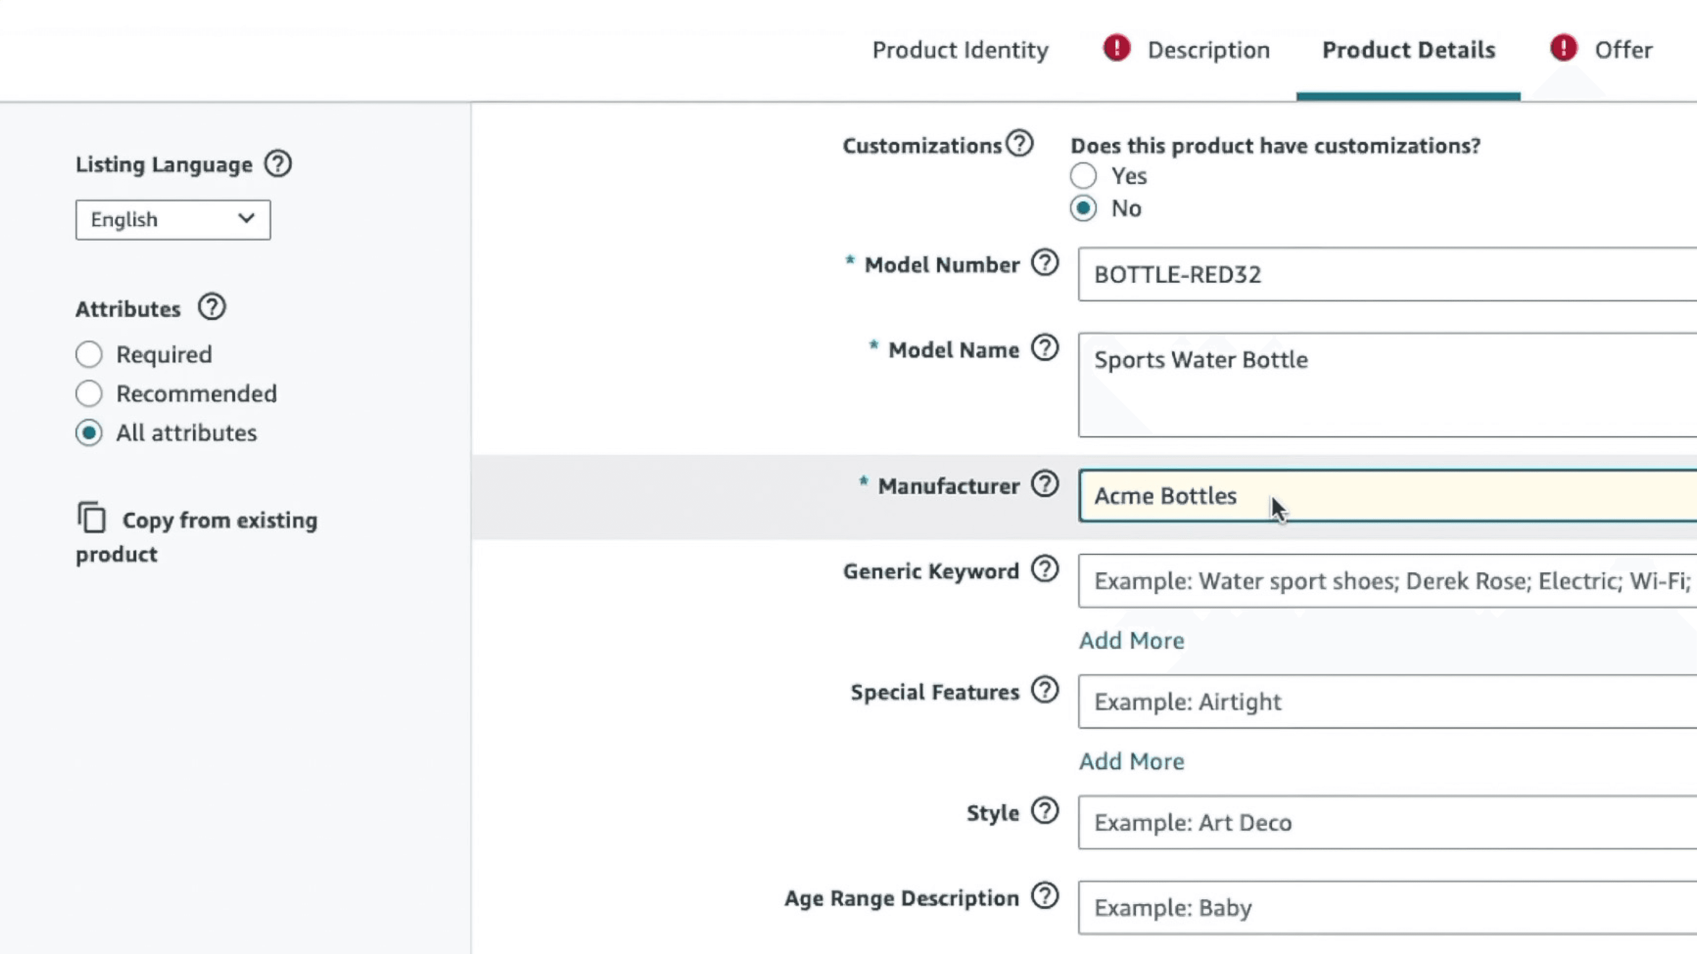Open the Description tab

(x=1207, y=50)
